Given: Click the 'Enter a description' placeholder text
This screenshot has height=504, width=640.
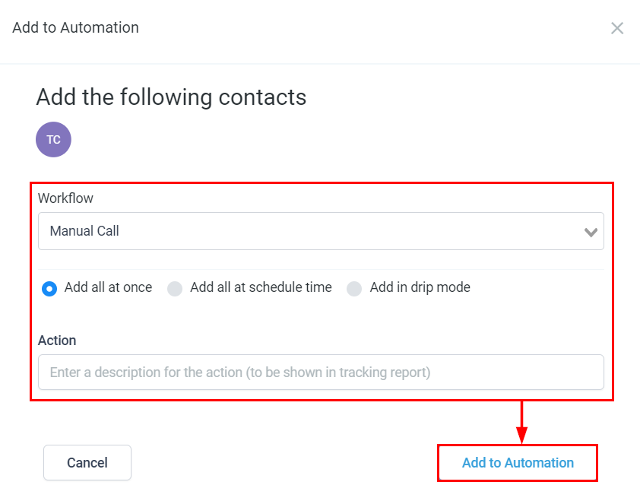Looking at the screenshot, I should click(x=240, y=372).
